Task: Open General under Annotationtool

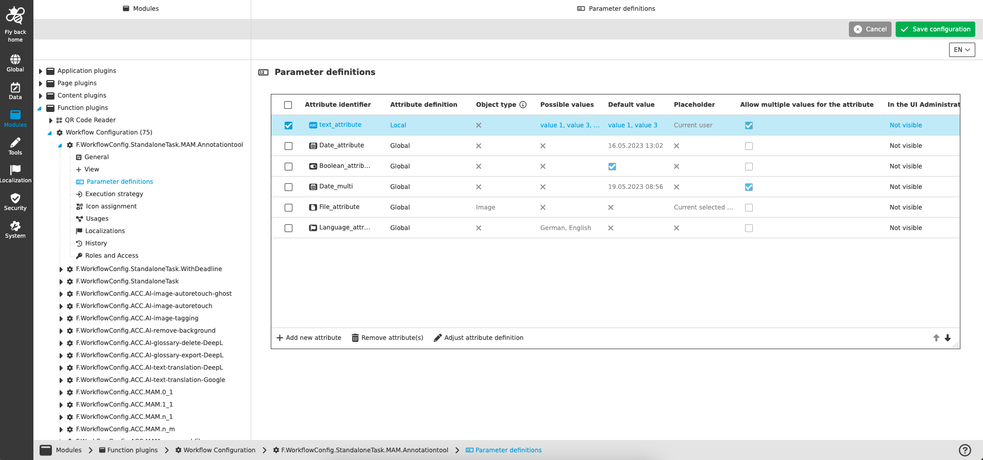Action: 92,157
